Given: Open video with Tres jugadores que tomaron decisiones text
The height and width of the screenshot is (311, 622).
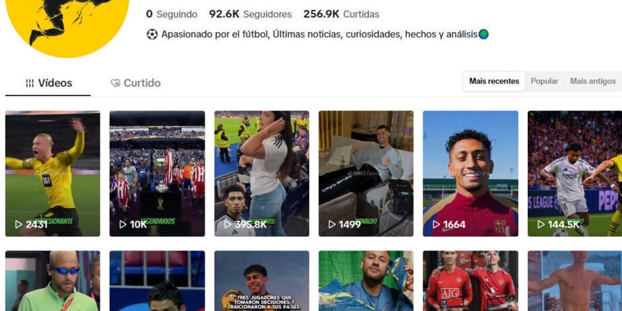Looking at the screenshot, I should (x=262, y=281).
